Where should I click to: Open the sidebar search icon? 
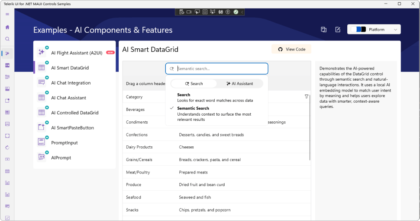coord(7,39)
